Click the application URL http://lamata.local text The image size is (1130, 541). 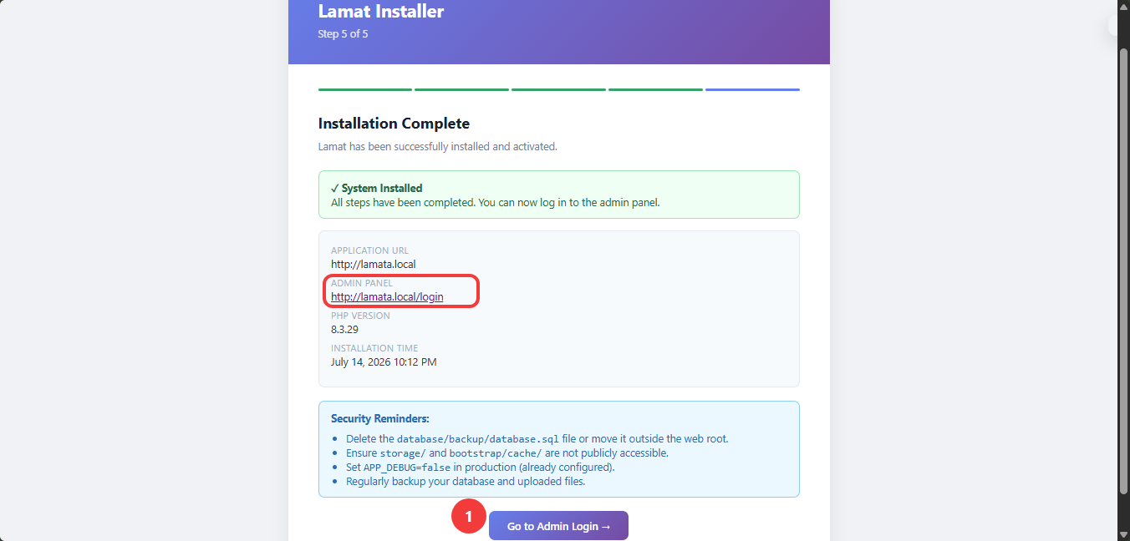tap(374, 264)
